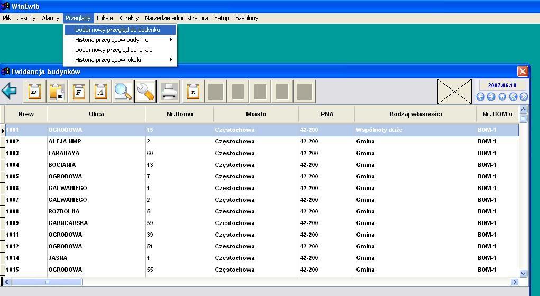Viewport: 540px width, 296px height.
Task: Click the Ulica column header
Action: (96, 114)
